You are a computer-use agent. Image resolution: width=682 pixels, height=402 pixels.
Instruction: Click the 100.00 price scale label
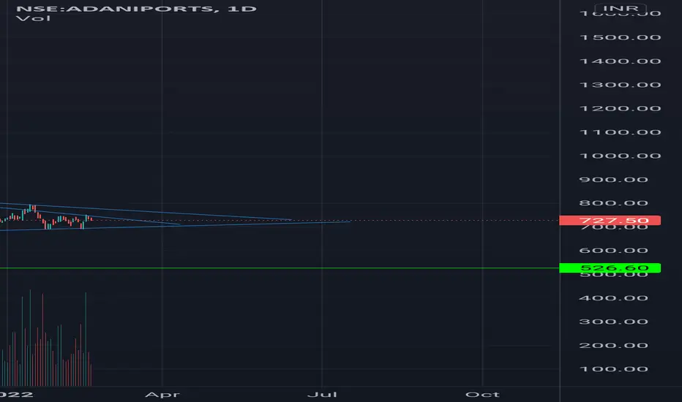coord(614,369)
